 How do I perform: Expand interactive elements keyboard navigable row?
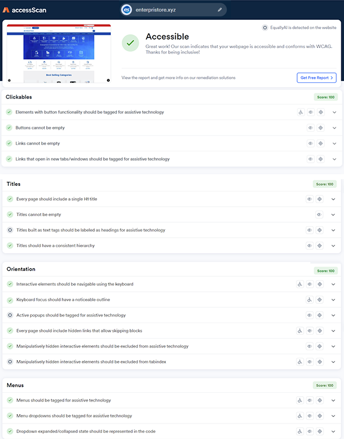[x=333, y=284]
